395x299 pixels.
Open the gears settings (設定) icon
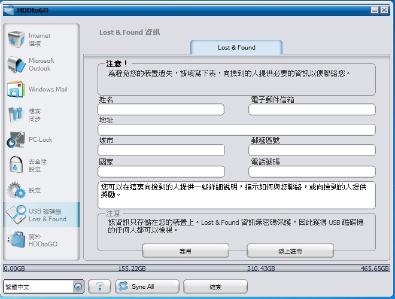pos(16,190)
